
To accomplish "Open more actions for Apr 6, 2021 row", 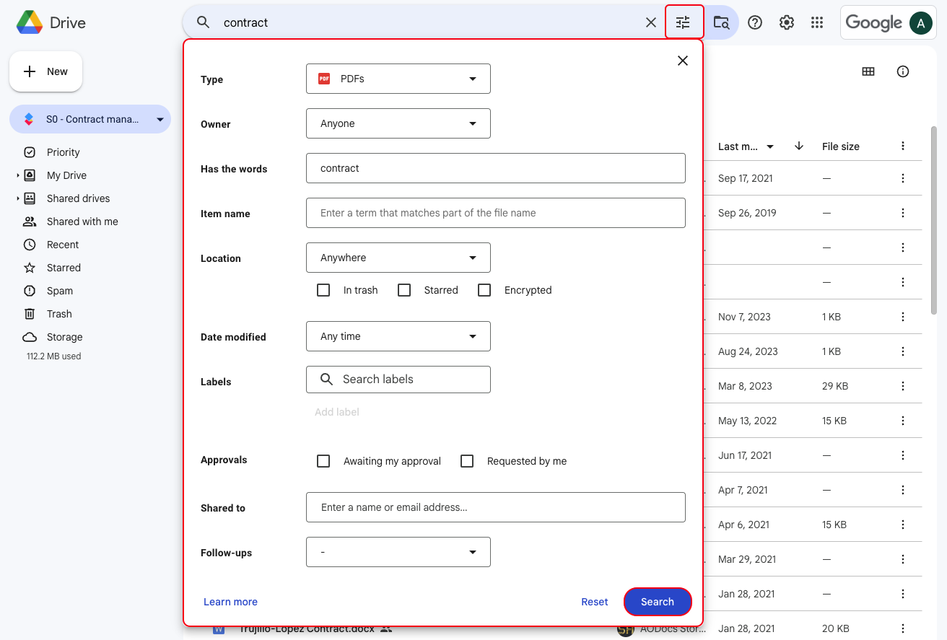I will tap(903, 525).
